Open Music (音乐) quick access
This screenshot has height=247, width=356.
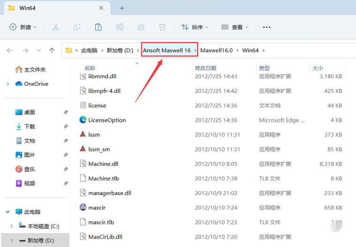25,169
